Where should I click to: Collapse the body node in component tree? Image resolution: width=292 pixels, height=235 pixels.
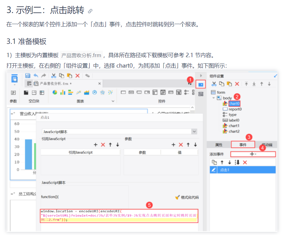214,98
